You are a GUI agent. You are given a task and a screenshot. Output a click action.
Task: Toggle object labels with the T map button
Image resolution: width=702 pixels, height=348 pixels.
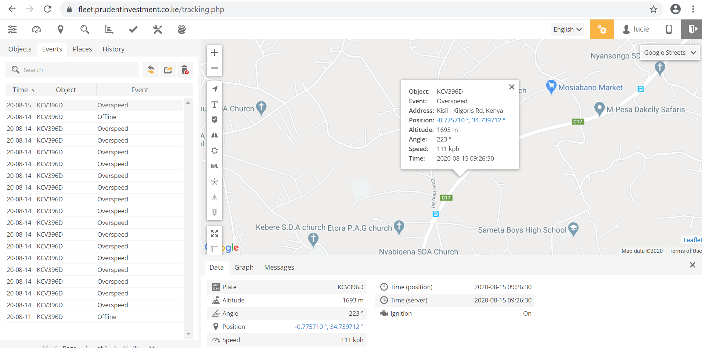pyautogui.click(x=215, y=104)
